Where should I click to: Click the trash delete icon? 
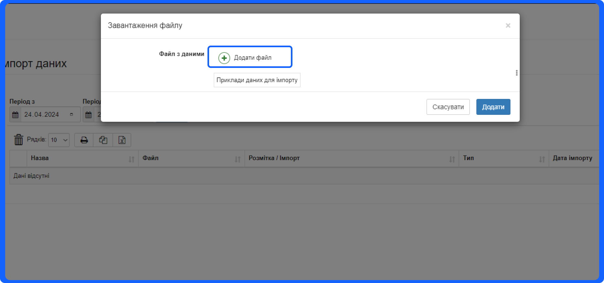click(18, 140)
